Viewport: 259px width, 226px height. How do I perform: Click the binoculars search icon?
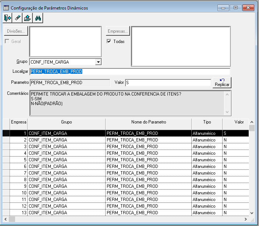(38, 18)
